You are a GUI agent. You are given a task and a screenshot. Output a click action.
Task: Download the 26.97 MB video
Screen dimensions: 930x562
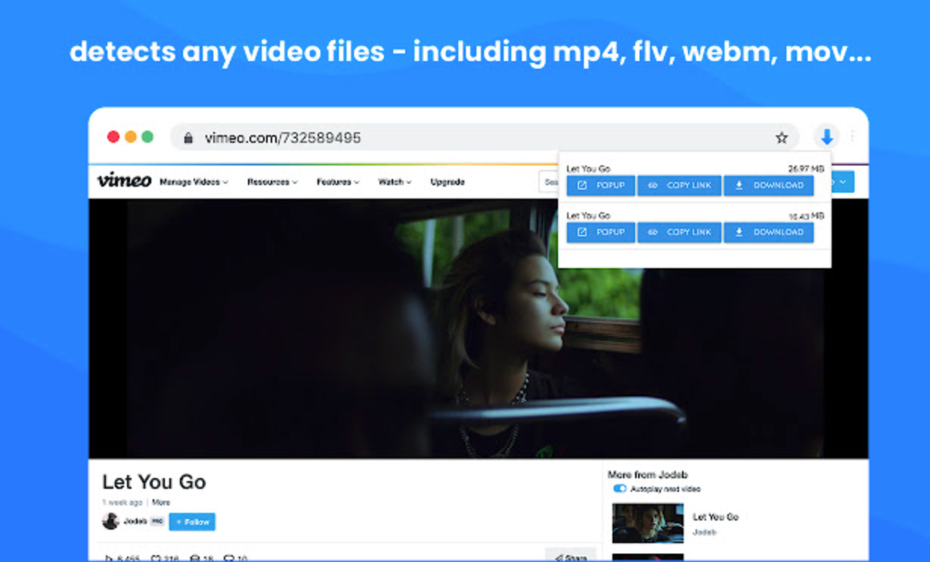(769, 185)
